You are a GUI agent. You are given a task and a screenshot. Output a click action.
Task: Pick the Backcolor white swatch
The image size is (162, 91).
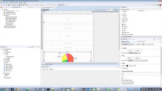135,66
